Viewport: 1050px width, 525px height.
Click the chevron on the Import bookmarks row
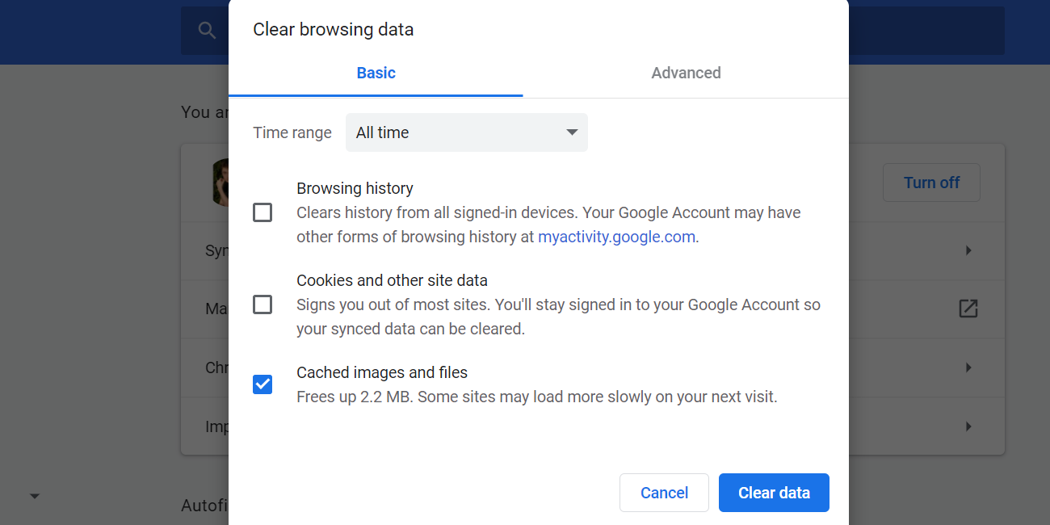click(x=968, y=426)
